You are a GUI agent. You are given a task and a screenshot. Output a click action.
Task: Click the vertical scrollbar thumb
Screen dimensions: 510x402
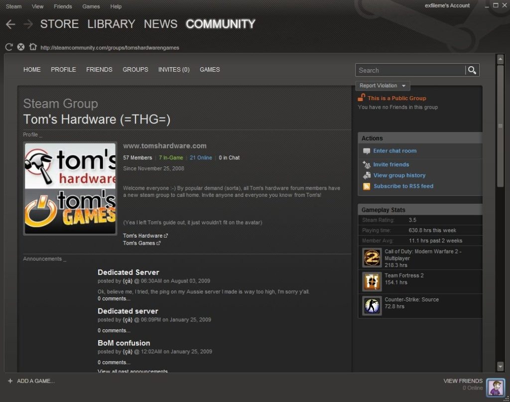(x=500, y=126)
